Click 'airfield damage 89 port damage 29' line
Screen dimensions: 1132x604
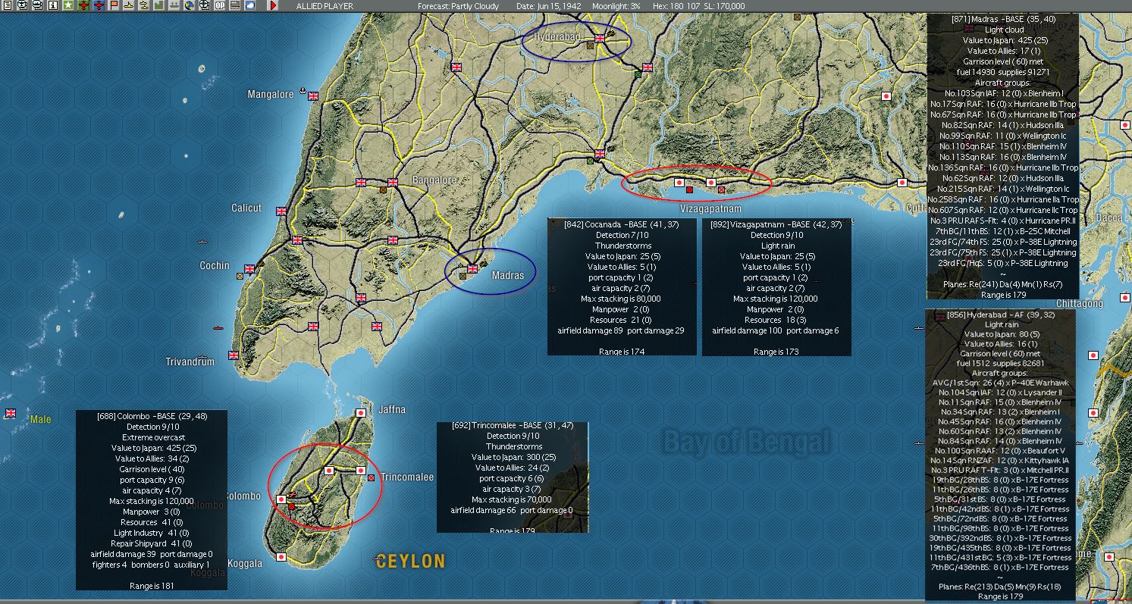(621, 330)
